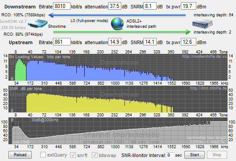Image resolution: width=236 pixels, height=161 pixels.
Task: Click the 'RCO: 88% (974kbps)' text
Action: 23,34
